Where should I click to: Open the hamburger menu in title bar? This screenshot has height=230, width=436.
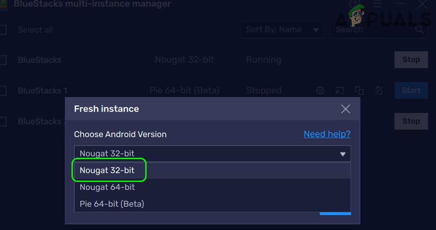tap(377, 5)
